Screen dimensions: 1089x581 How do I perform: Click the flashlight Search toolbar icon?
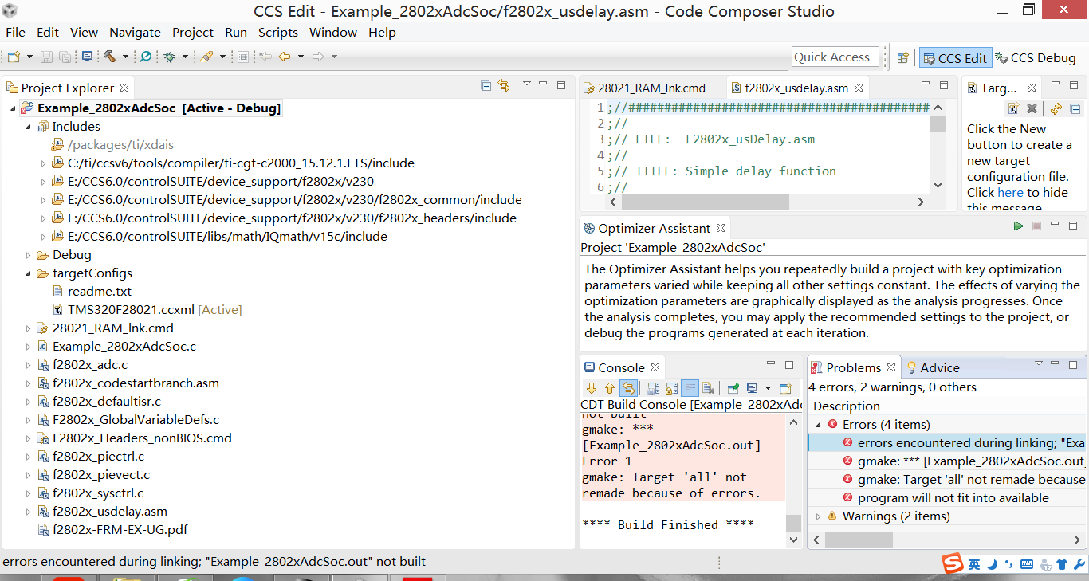coord(206,57)
